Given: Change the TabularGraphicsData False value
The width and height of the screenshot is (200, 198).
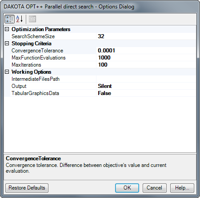Looking at the screenshot, I should tap(146, 93).
